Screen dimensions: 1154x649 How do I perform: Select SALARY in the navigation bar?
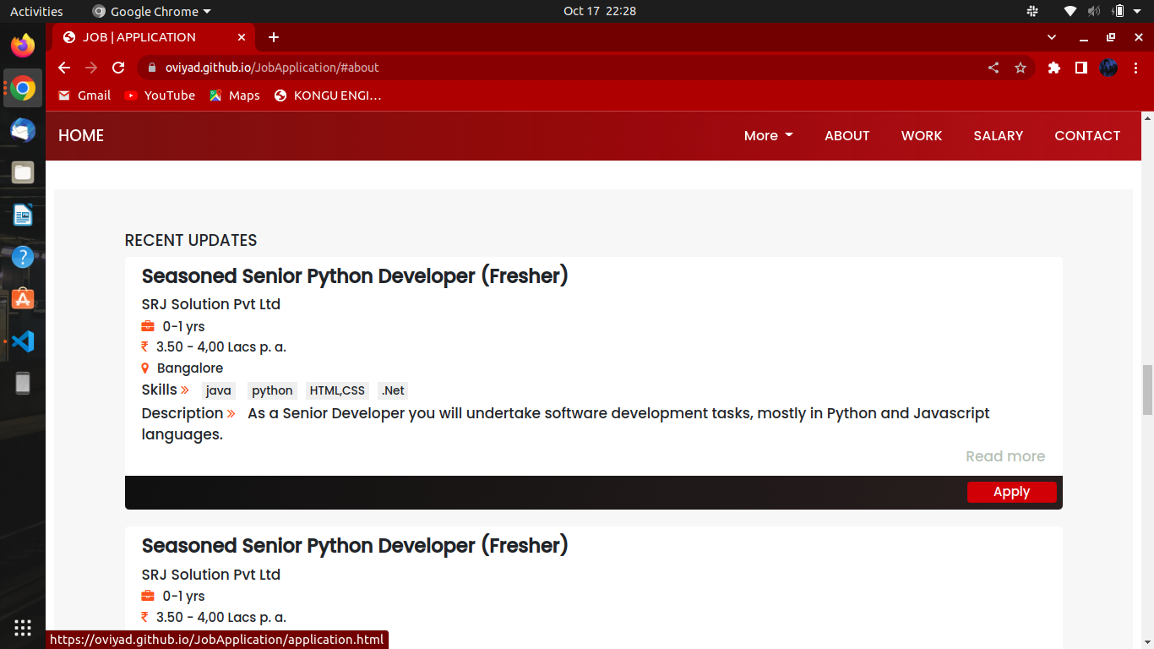998,135
